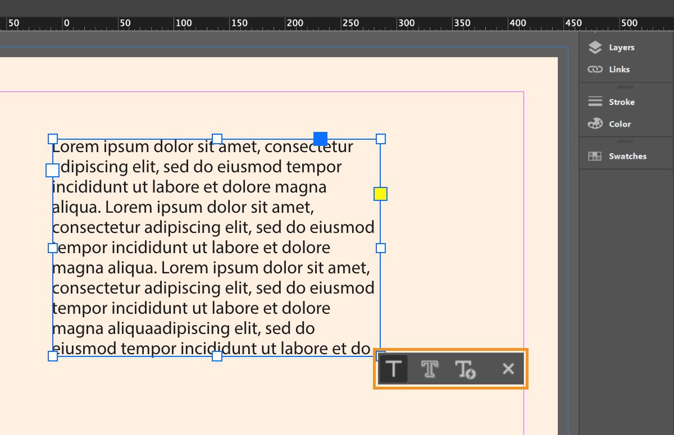Click the gripper above the Stroke panel group

[626, 88]
